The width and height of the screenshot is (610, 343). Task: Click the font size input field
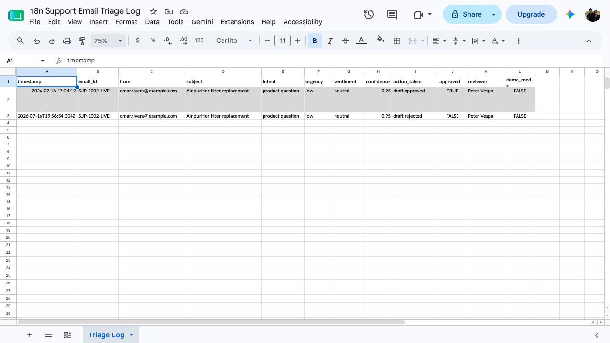click(283, 41)
